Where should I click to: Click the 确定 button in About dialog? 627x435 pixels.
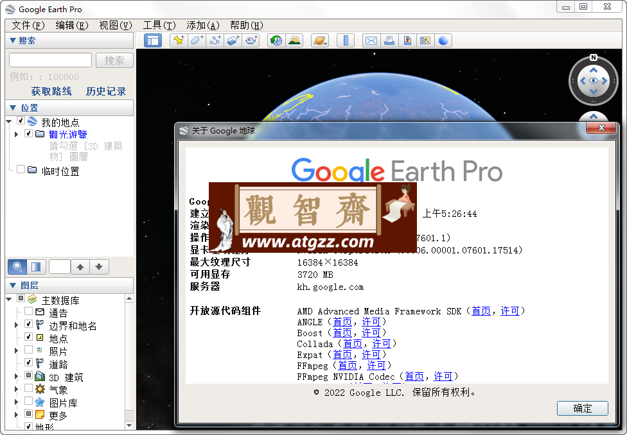coord(582,408)
